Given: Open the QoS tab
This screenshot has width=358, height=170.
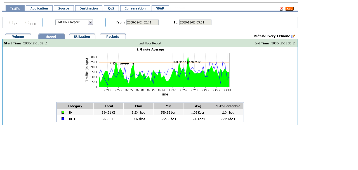Looking at the screenshot, I should click(x=111, y=8).
